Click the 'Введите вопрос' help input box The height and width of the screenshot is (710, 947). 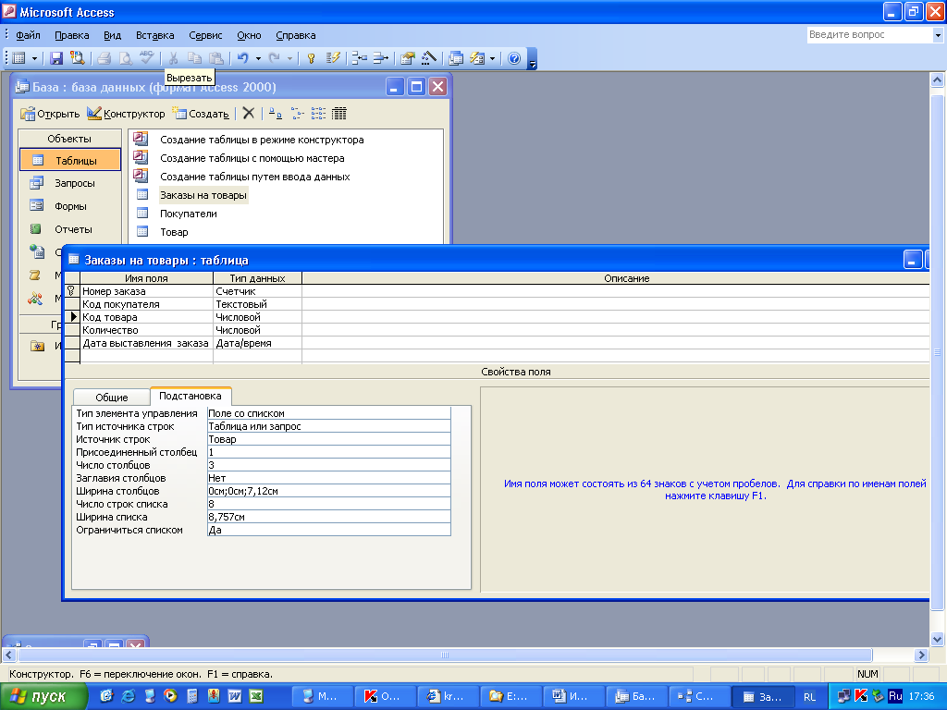pyautogui.click(x=869, y=35)
